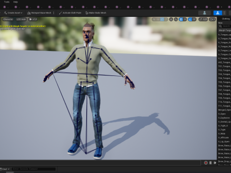This screenshot has width=231, height=173.
Task: Select the viewport Select mode tool
Action: tap(154, 19)
